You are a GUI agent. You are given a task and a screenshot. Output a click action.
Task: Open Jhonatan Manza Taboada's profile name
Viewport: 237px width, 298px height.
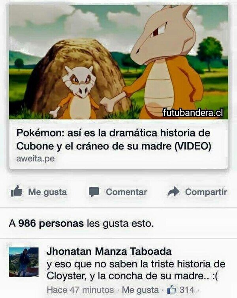pyautogui.click(x=109, y=251)
